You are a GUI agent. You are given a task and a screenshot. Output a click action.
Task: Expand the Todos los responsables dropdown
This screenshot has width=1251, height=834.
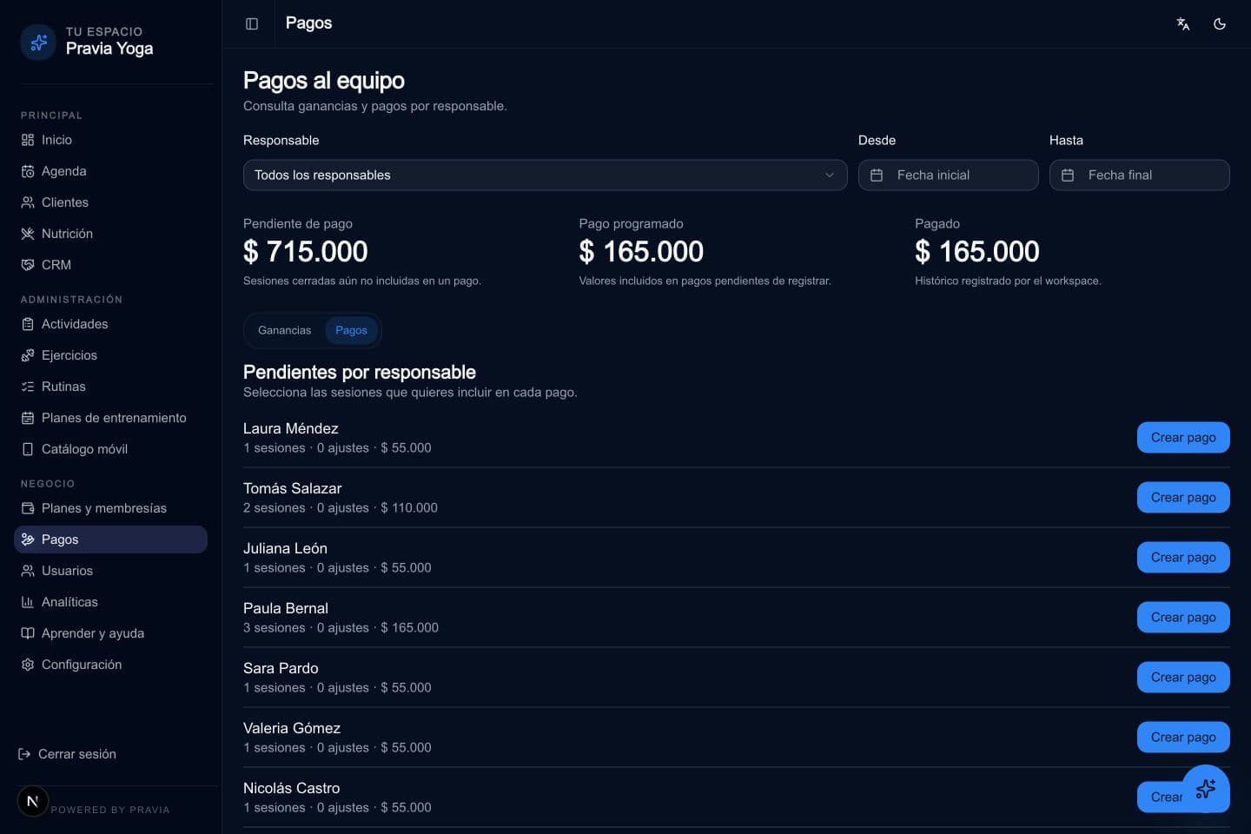pos(545,175)
